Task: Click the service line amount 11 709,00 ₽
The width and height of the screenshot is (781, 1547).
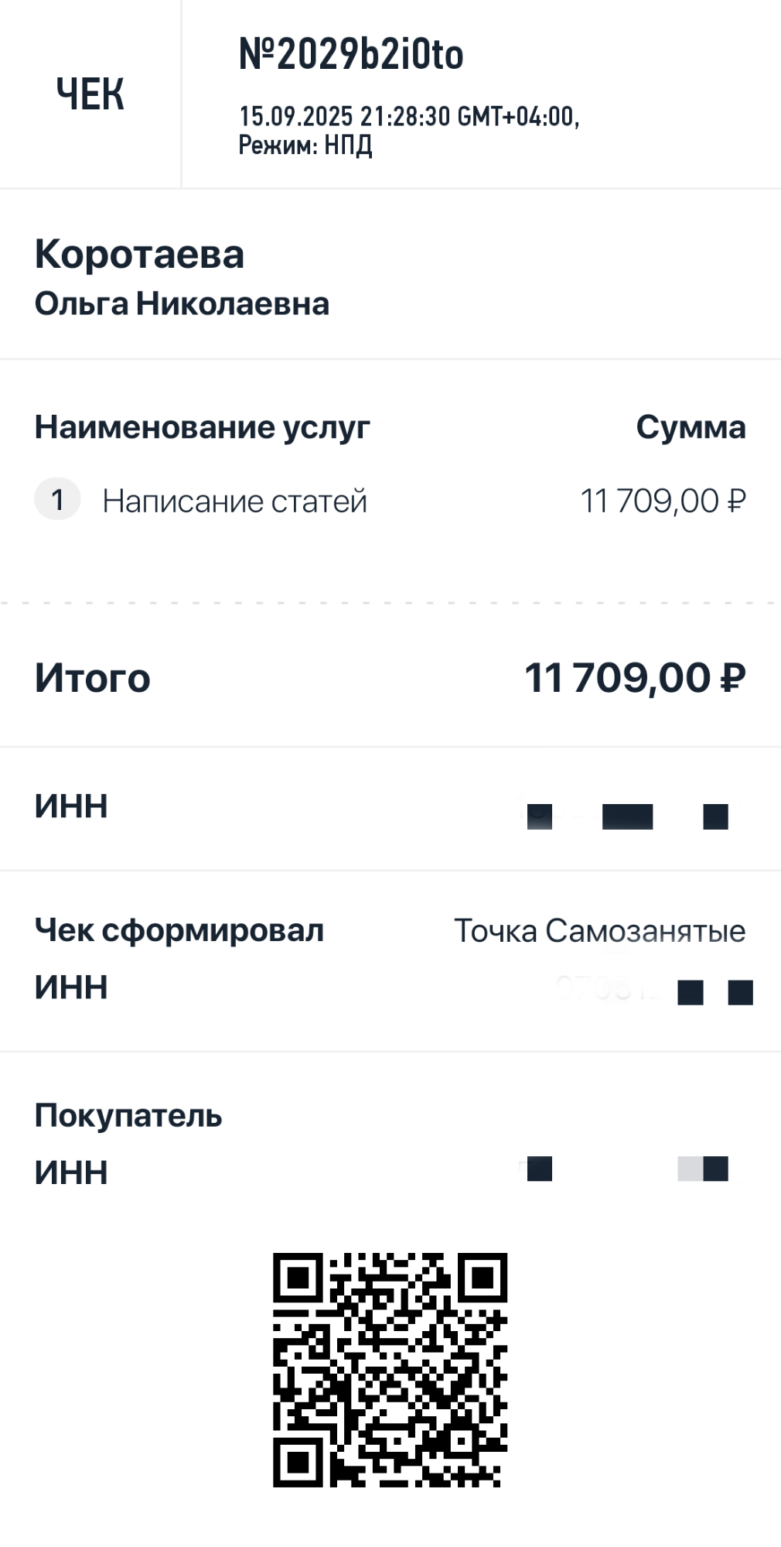Action: tap(663, 501)
